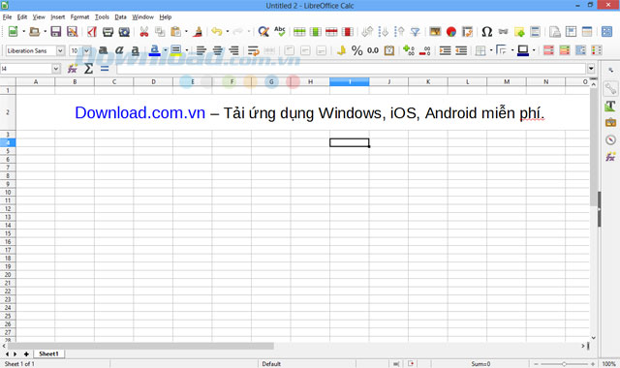Open the View menu

point(39,17)
